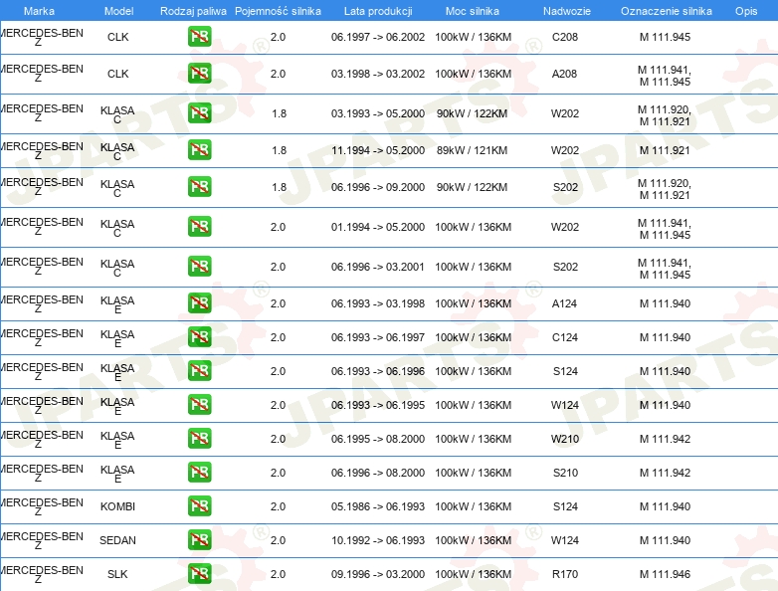Screen dimensions: 778x591
Task: Click the Opis column header
Action: [746, 11]
